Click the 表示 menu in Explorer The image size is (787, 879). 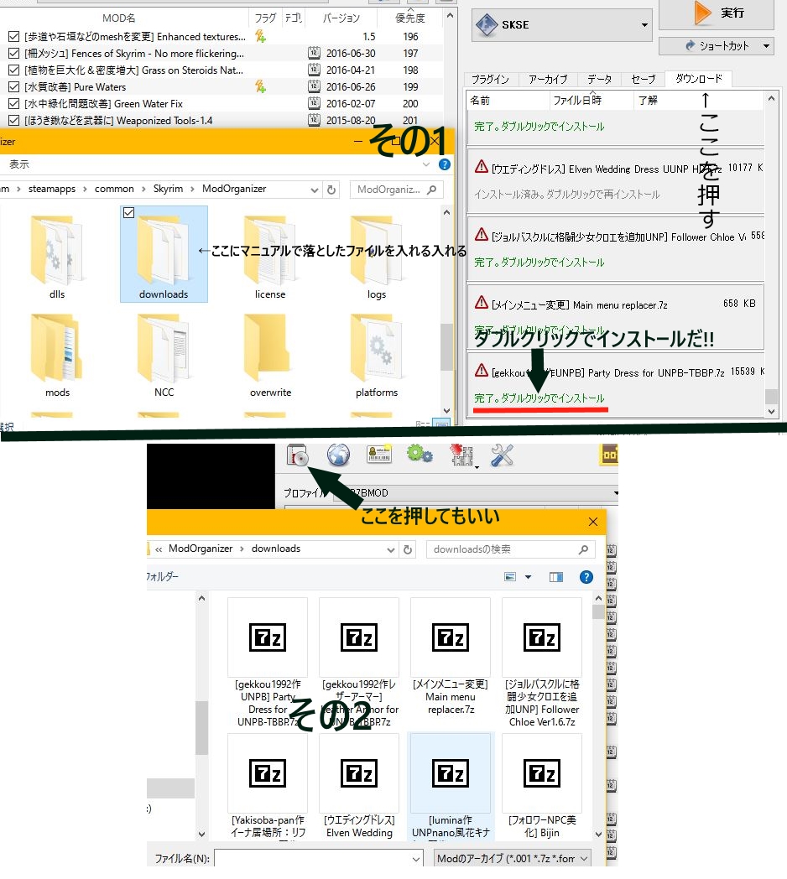tap(19, 164)
